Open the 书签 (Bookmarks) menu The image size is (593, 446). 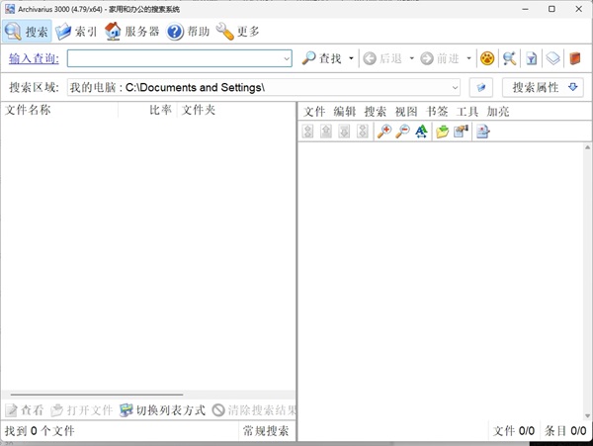437,112
